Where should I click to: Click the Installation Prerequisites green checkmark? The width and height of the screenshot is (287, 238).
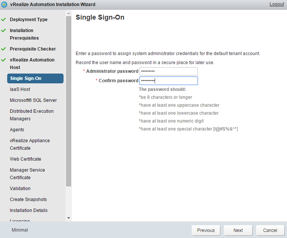coord(4,30)
